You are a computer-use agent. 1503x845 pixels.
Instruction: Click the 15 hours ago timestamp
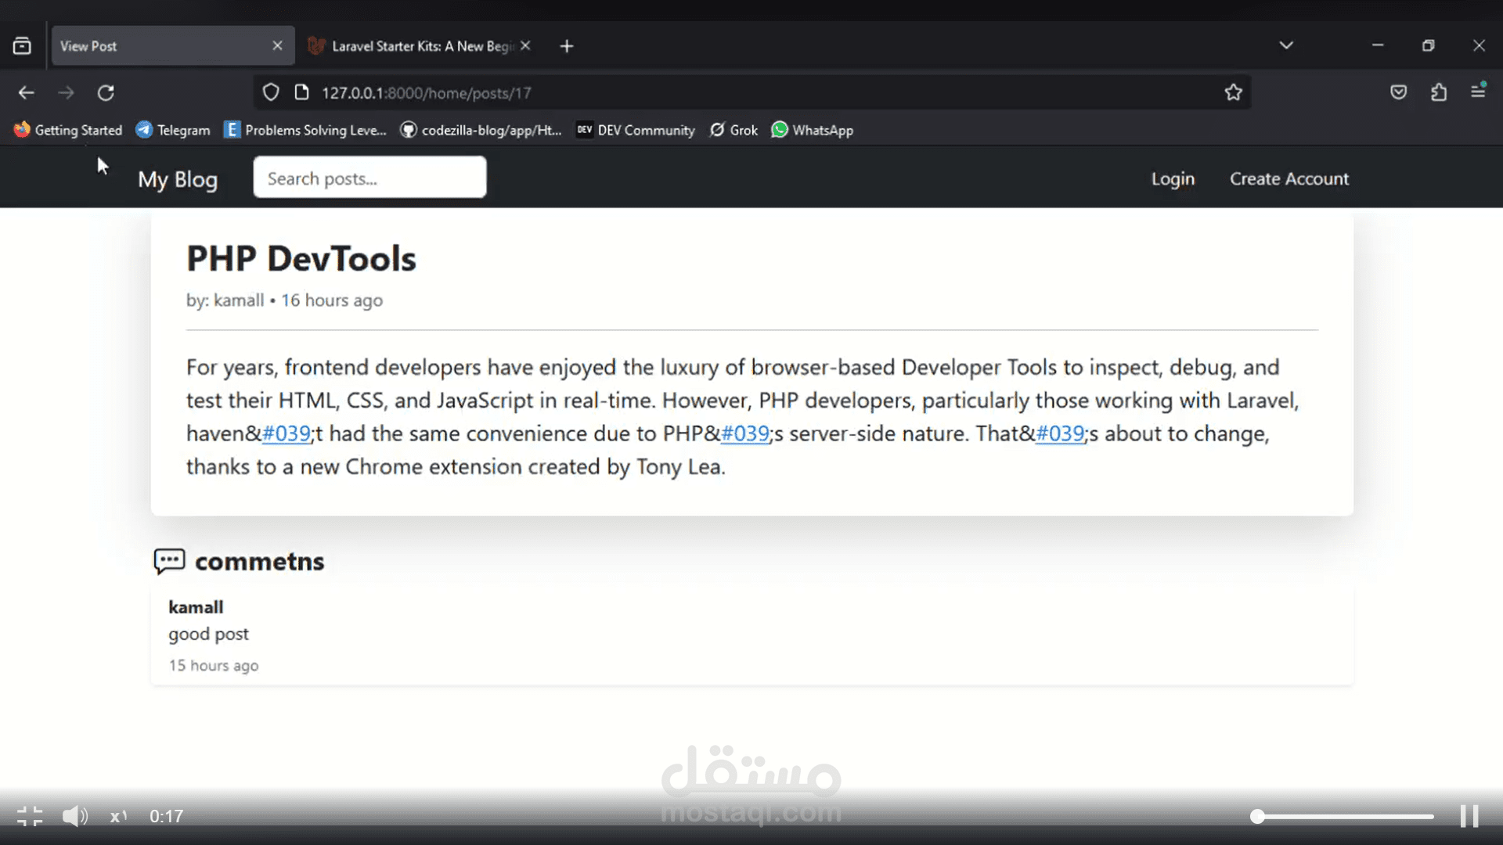coord(214,665)
